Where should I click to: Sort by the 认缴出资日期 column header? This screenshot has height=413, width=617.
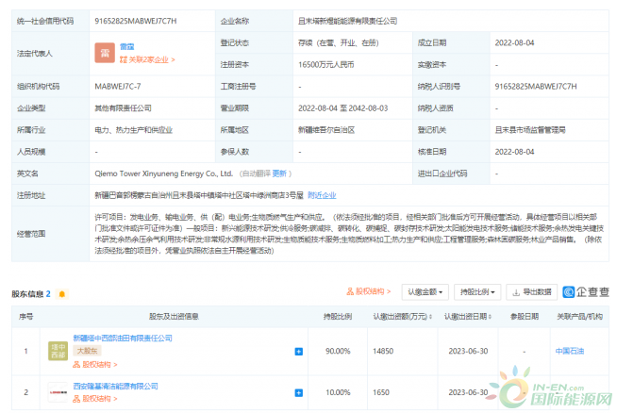[468, 317]
